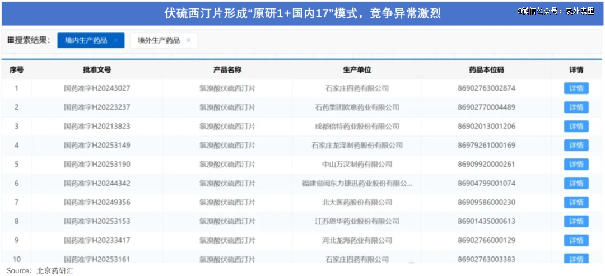Select approval number 国药准字H20253149
Screen dimensions: 605x276
pyautogui.click(x=97, y=146)
